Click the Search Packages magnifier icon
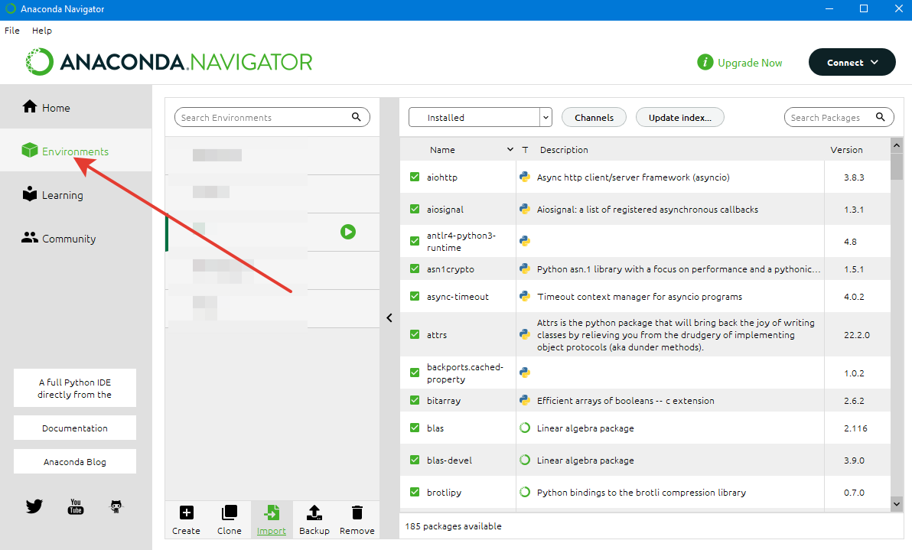This screenshot has width=912, height=550. [x=881, y=117]
